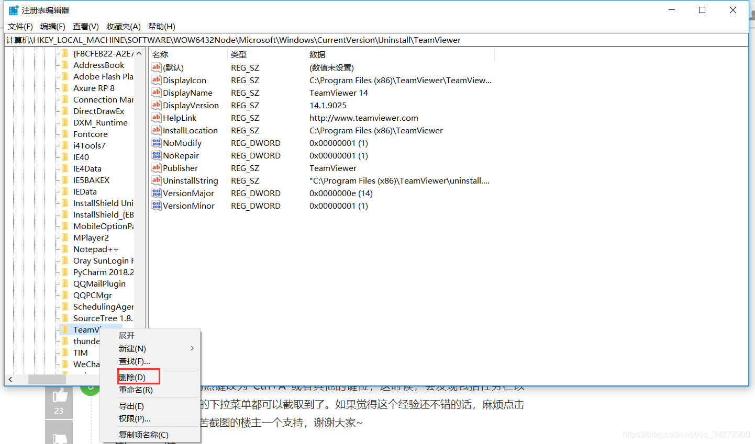The image size is (755, 444).
Task: Click the tree scroll-up arrow
Action: [139, 53]
